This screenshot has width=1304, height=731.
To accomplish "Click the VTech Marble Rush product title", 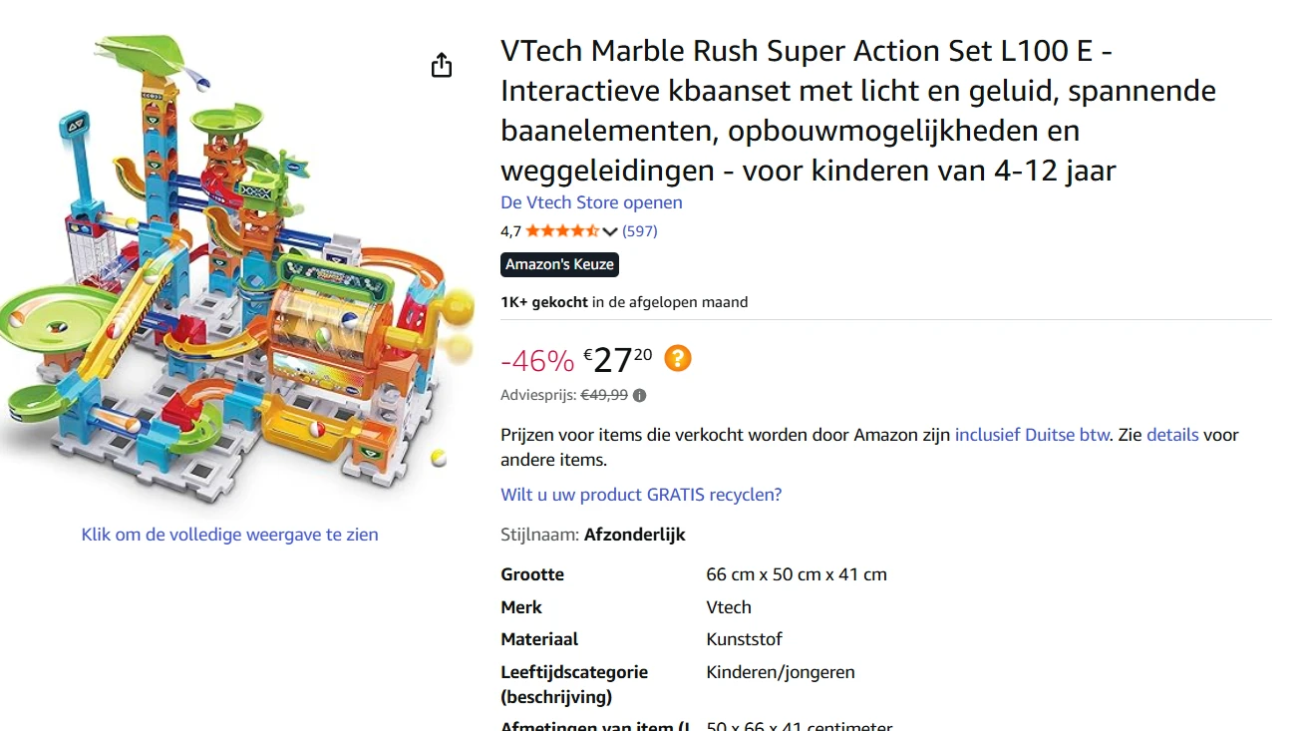I will pyautogui.click(x=857, y=111).
